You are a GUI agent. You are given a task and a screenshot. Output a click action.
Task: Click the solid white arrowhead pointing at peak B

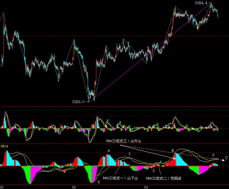pos(174,158)
